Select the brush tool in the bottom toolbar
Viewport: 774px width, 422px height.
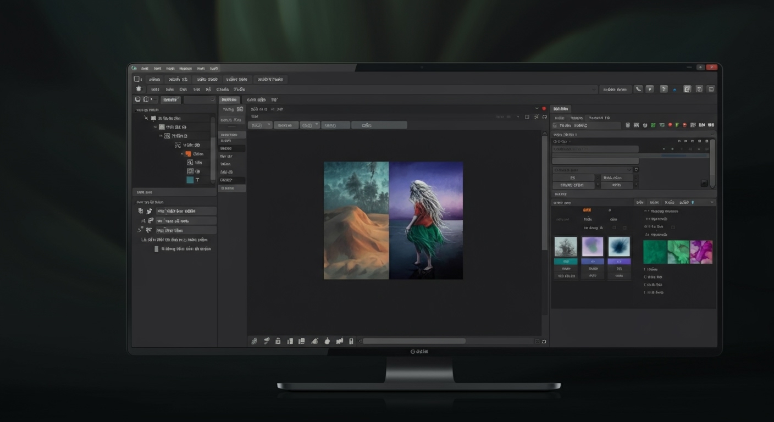[x=267, y=341]
